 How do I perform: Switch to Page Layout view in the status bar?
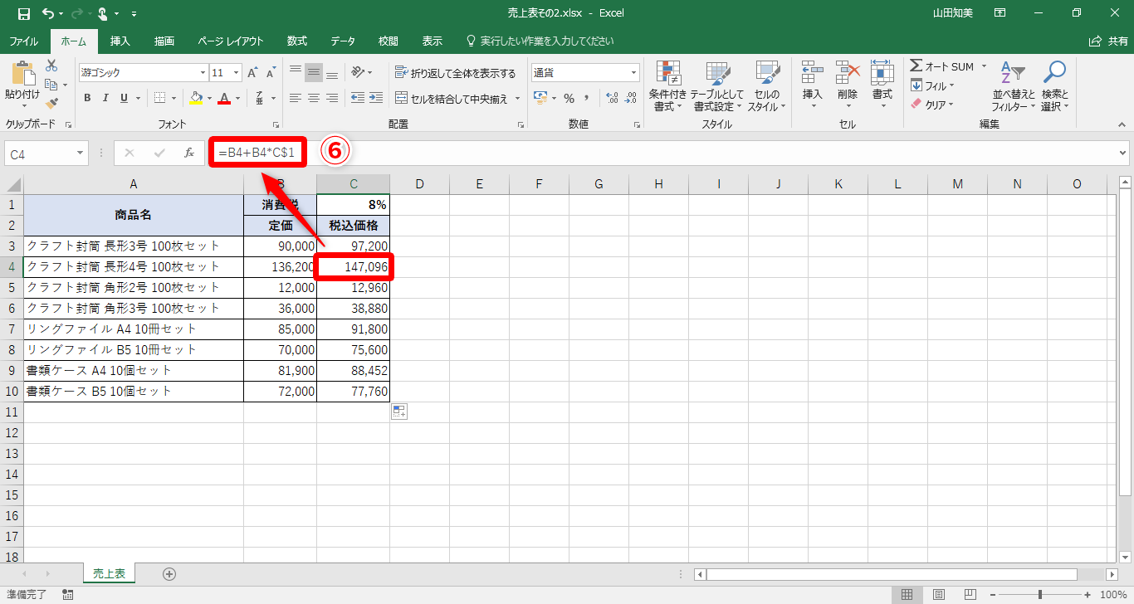pyautogui.click(x=938, y=595)
